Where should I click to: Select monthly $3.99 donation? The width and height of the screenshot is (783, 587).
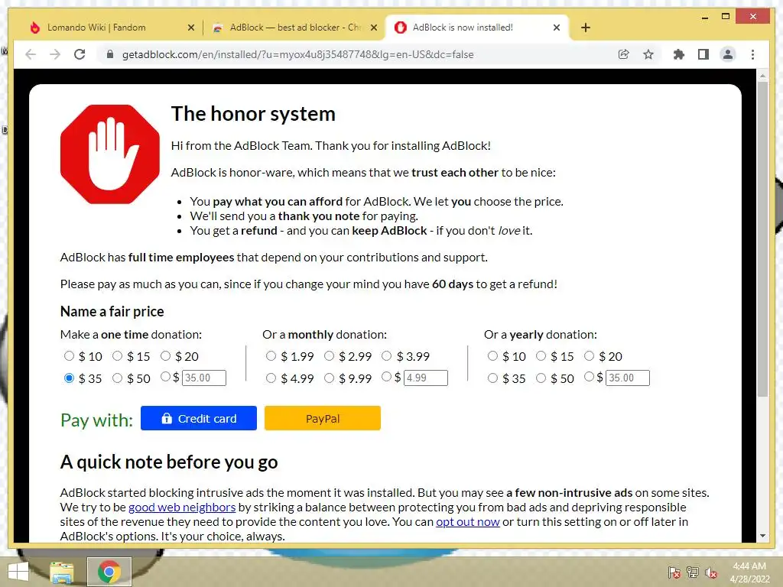coord(386,356)
